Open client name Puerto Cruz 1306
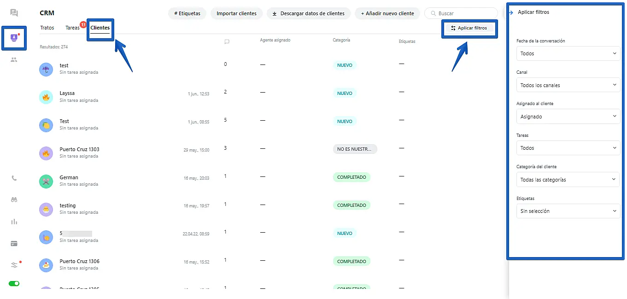This screenshot has width=627, height=299. point(79,261)
